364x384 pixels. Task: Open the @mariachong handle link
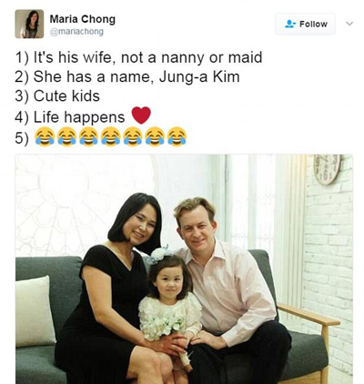(x=76, y=32)
